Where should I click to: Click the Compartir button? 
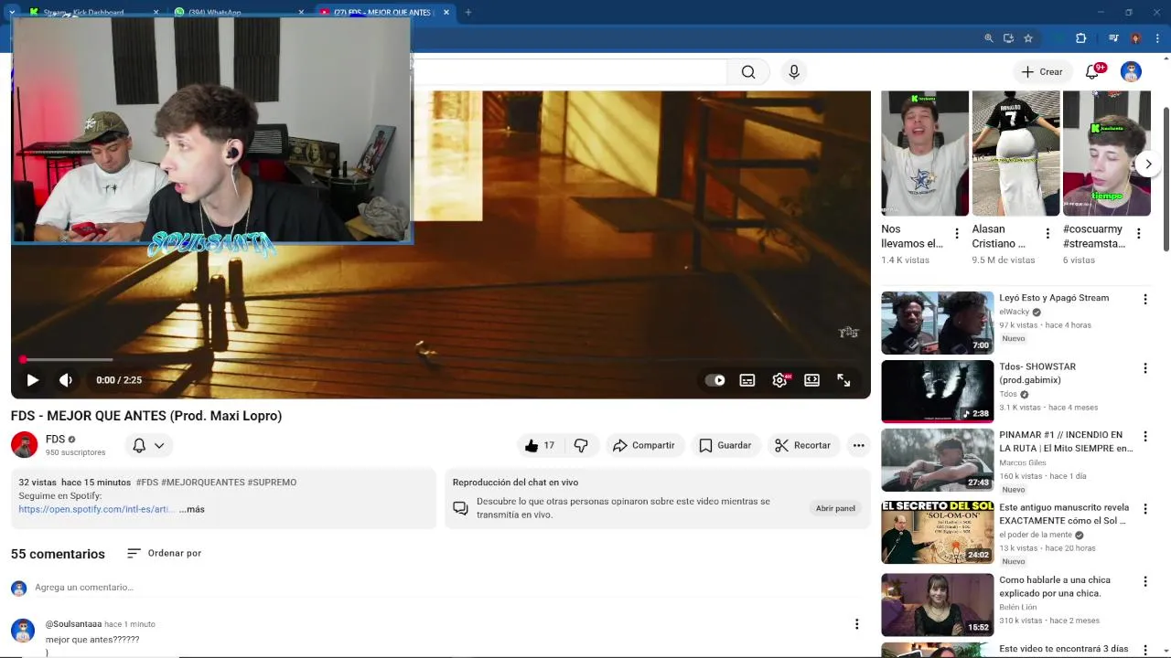click(x=644, y=445)
